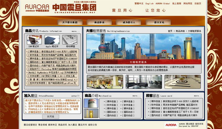The image size is (222, 129).
Task: Click the AURORA Zhendan logo in header
Action: [x=37, y=8]
